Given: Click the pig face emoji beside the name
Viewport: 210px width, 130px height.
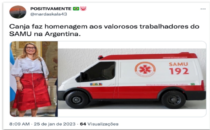Looking at the screenshot, I should click(83, 9).
